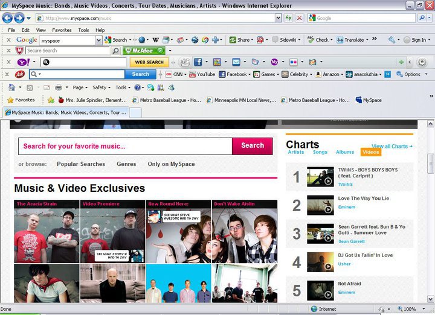Viewport: 435px width, 315px height.
Task: Open the 100% zoom level control in status bar
Action: (411, 309)
